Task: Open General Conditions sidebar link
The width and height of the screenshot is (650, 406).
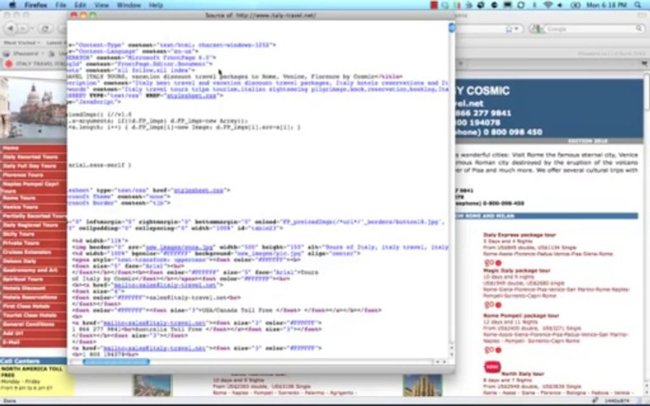Action: coord(29,324)
